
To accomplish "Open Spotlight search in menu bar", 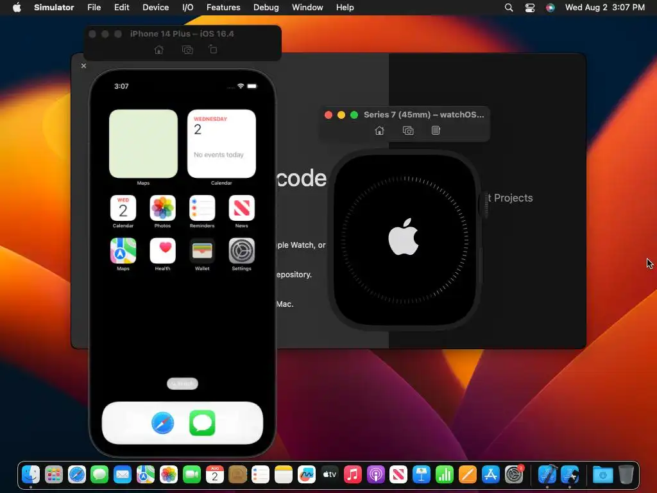I will 509,8.
